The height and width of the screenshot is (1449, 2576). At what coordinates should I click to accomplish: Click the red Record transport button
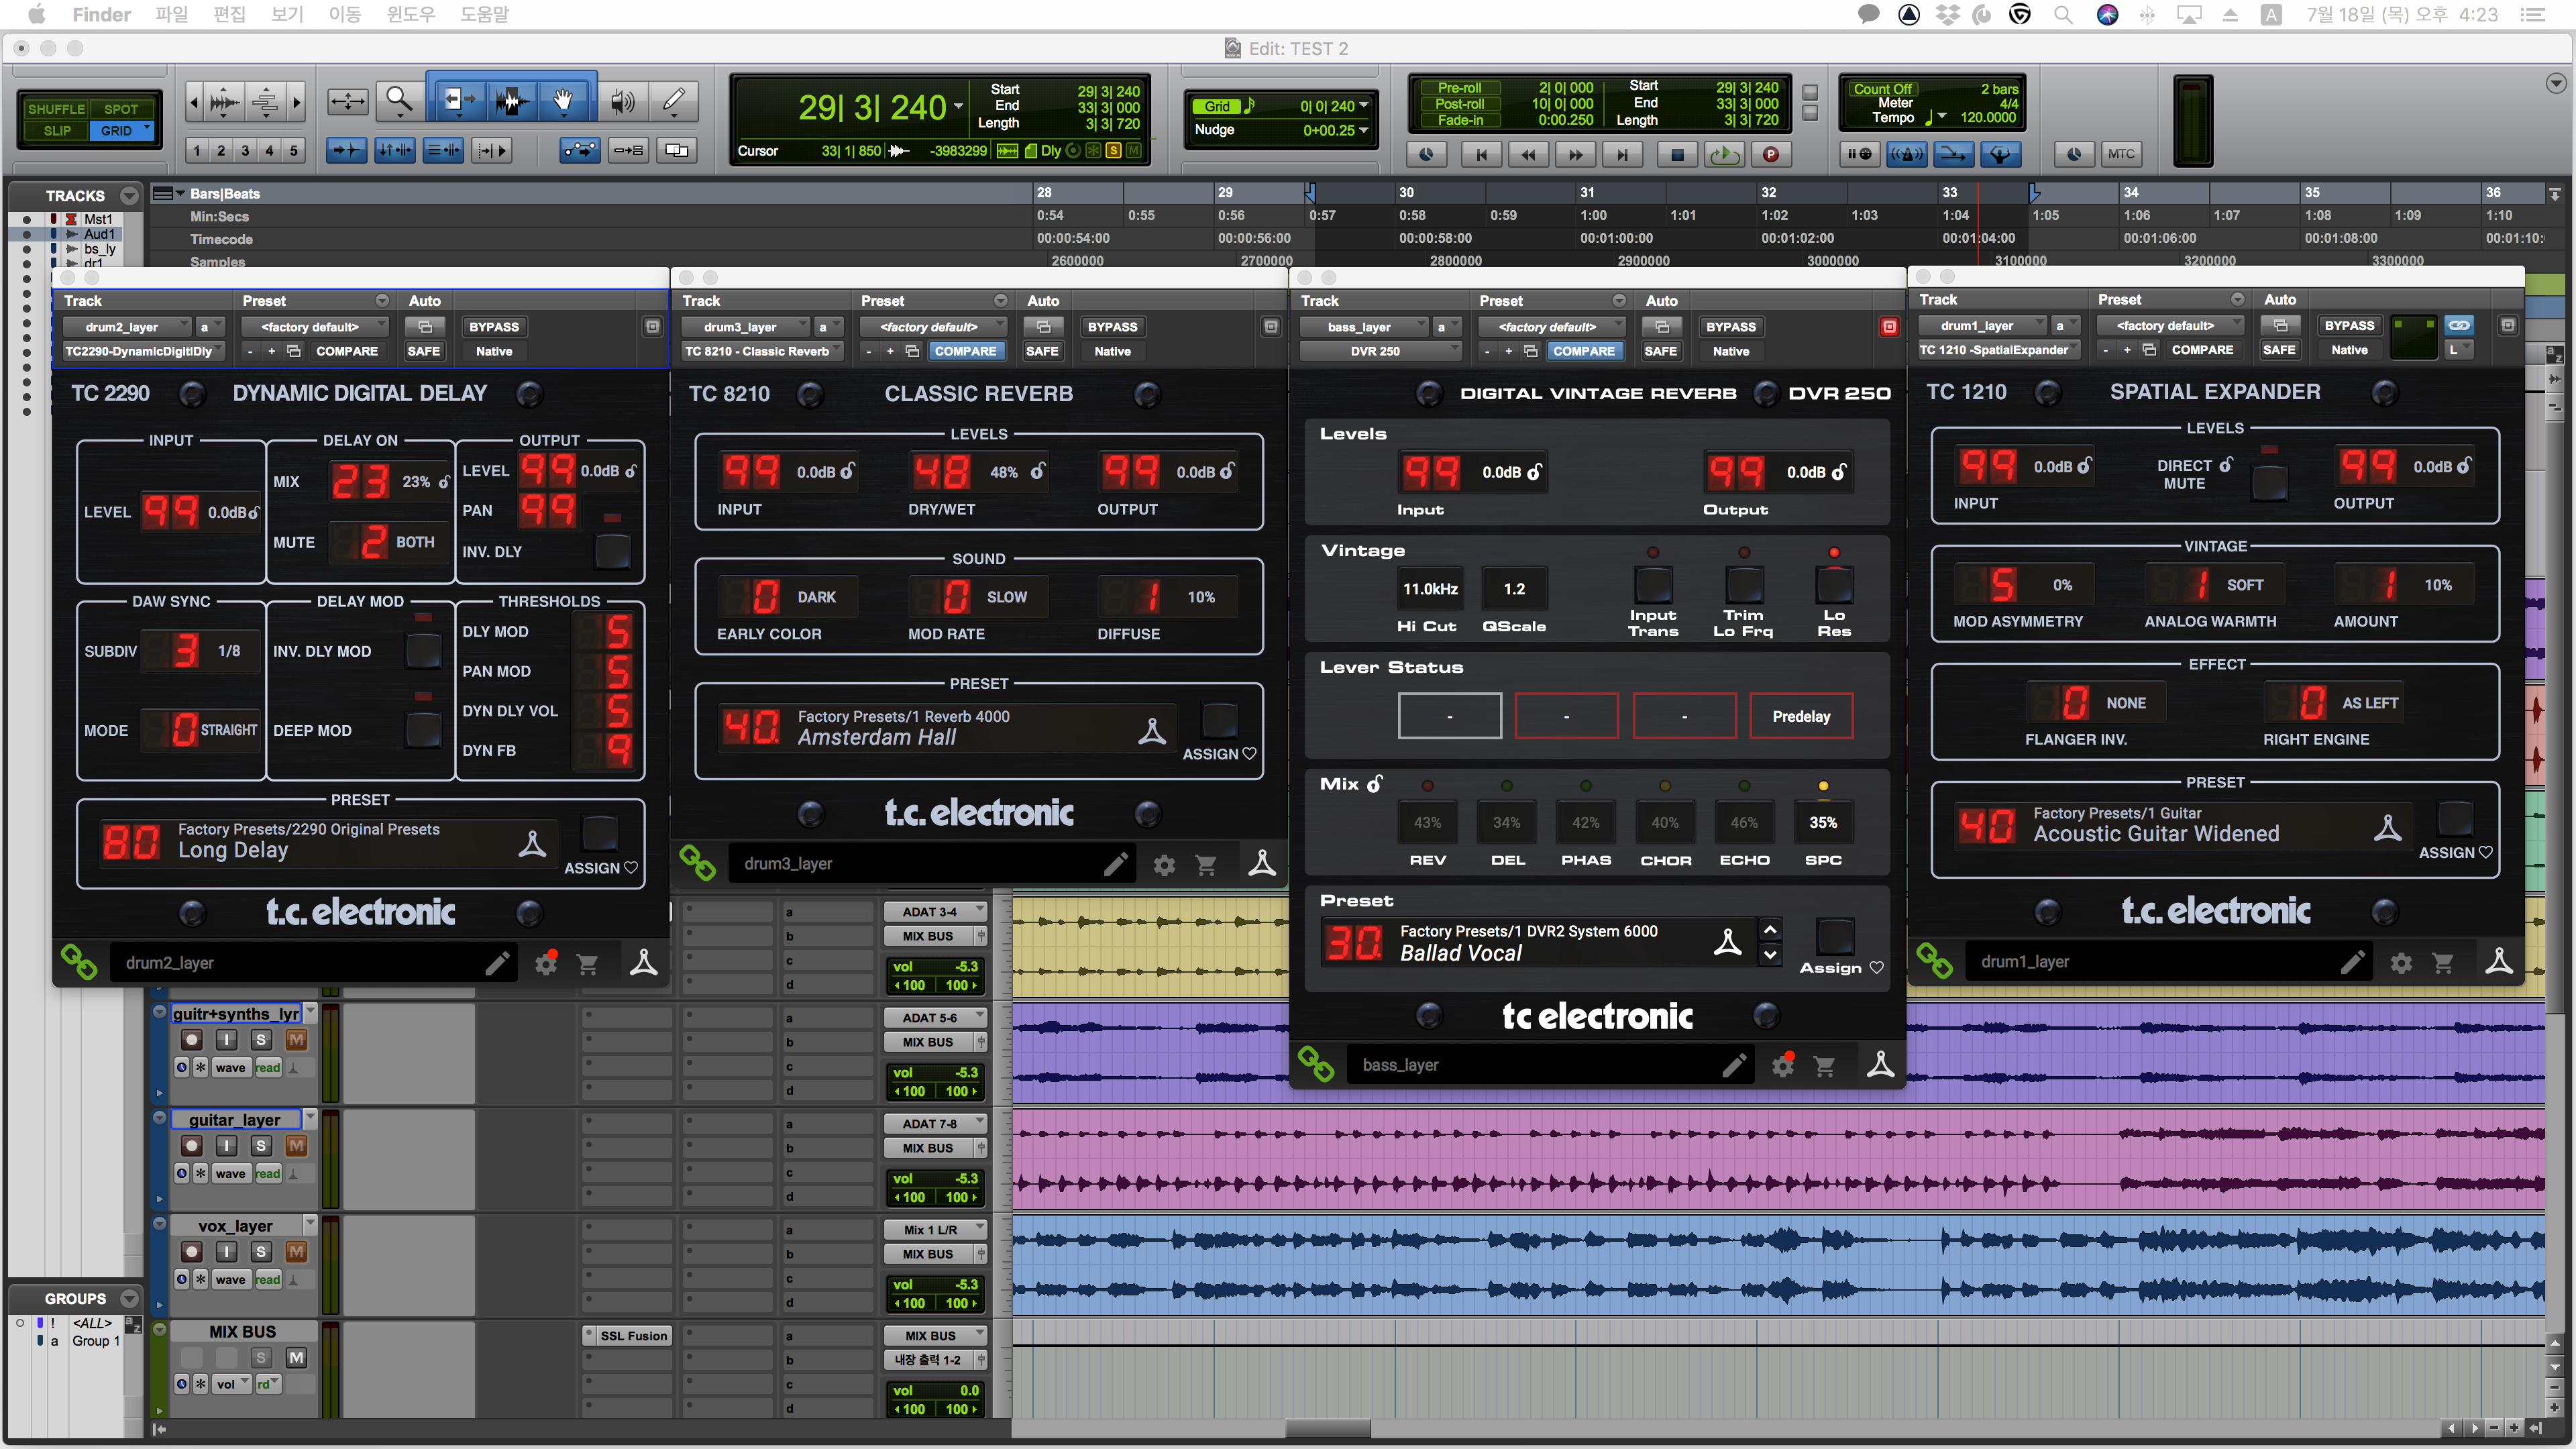(x=1771, y=154)
